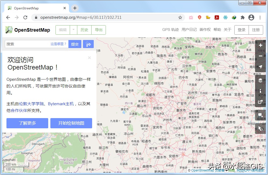
Task: Open the 网站和API使用条款 link
Action: [250, 170]
